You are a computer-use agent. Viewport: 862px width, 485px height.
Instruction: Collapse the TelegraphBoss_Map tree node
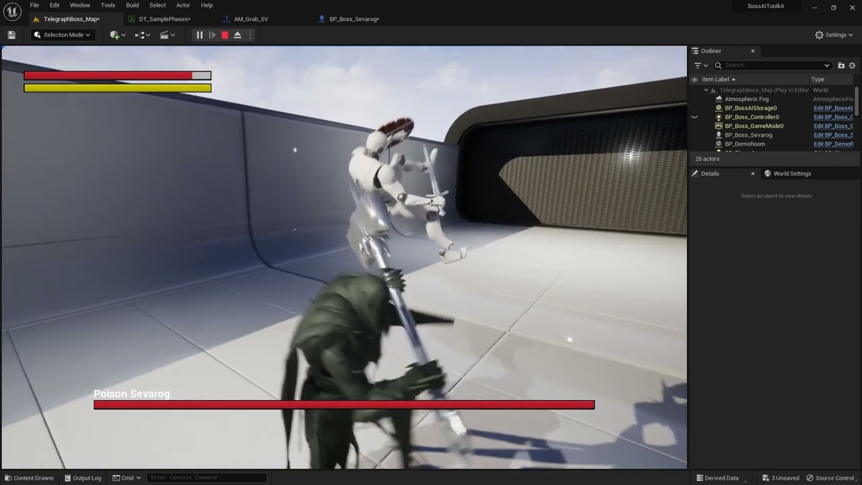(x=706, y=90)
